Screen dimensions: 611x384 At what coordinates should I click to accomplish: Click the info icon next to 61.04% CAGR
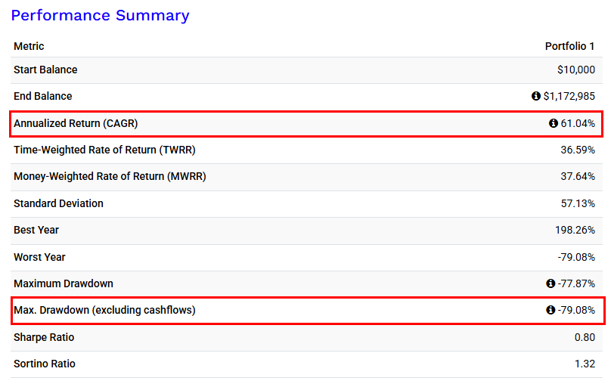[x=553, y=123]
